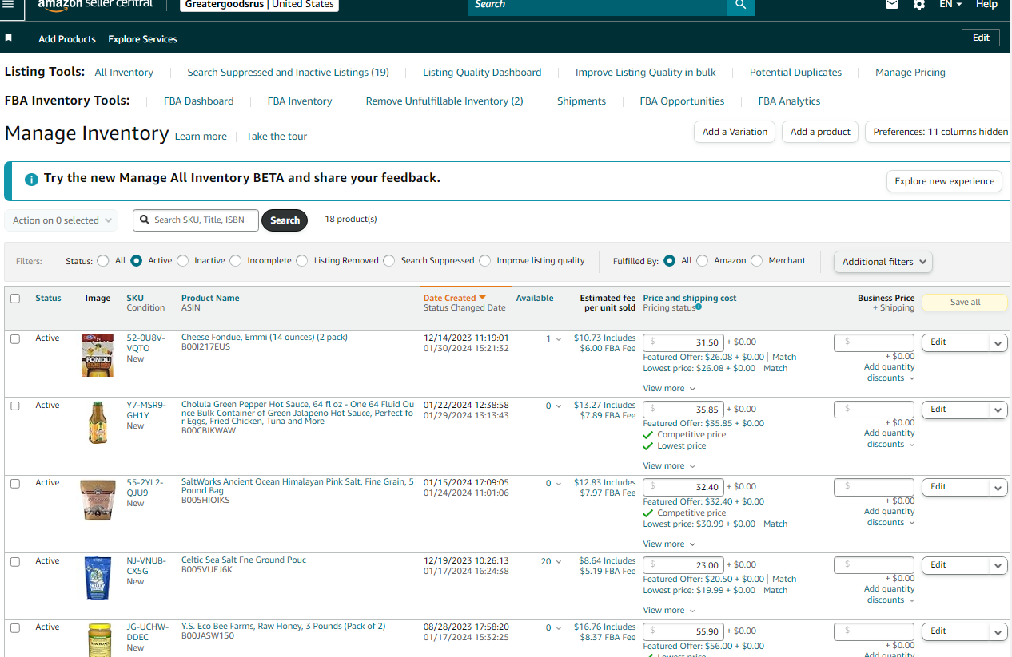This screenshot has height=657, width=1012.
Task: Select Improve listing quality filter
Action: pos(484,260)
